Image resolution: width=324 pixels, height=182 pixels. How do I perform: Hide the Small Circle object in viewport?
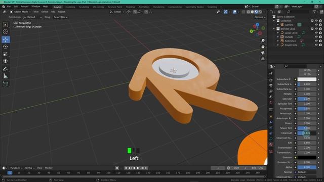(316, 45)
